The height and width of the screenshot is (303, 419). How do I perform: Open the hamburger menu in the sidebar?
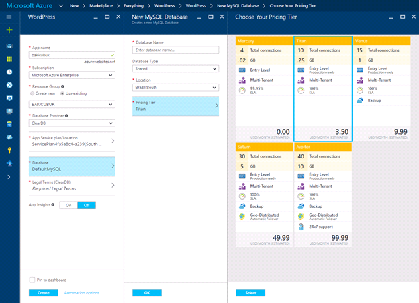pyautogui.click(x=9, y=17)
